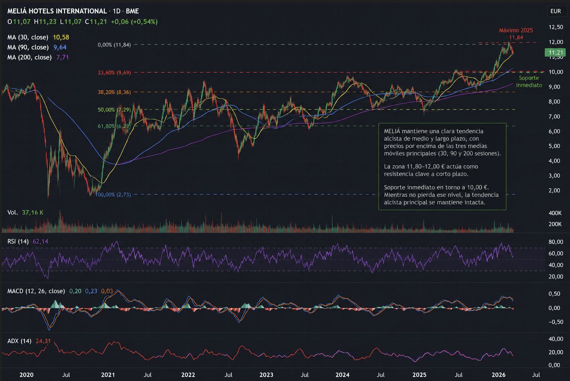
Task: Click the change value +0,06 (+0,54%)
Action: point(134,21)
